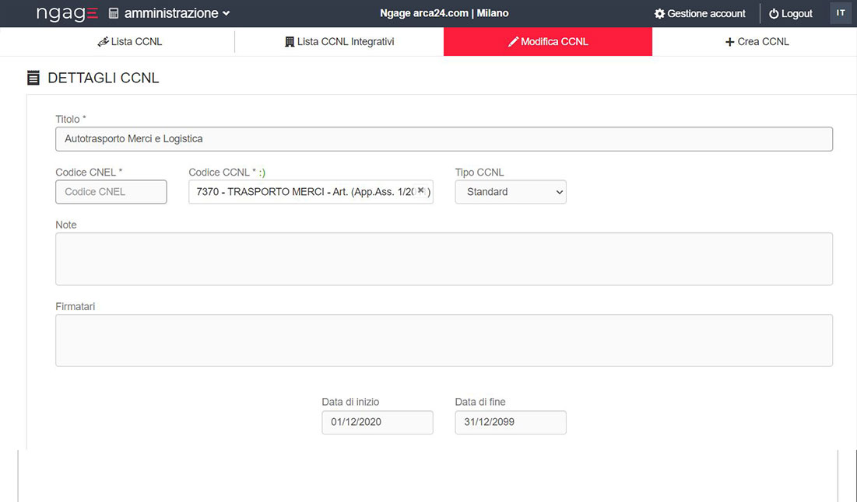Click the Ngage arca24.com | Milano header text
Viewport: 857px width, 502px height.
(x=444, y=13)
